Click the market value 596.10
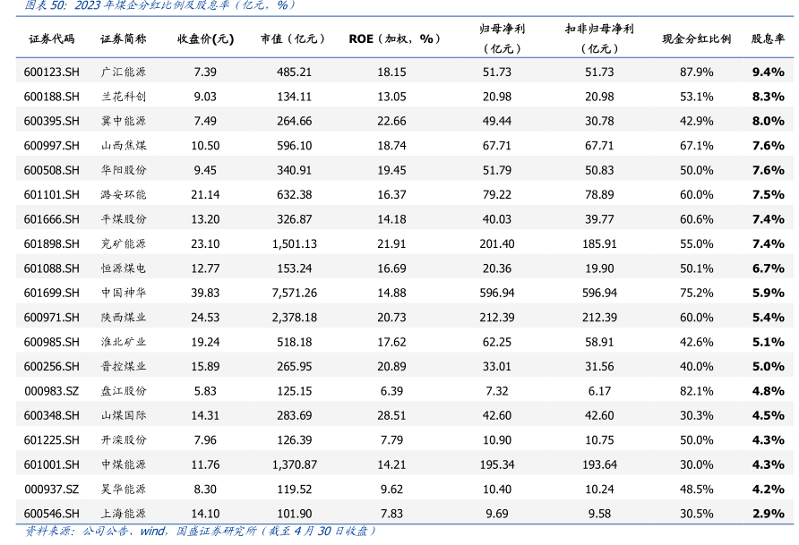Image resolution: width=799 pixels, height=545 pixels. tap(294, 146)
